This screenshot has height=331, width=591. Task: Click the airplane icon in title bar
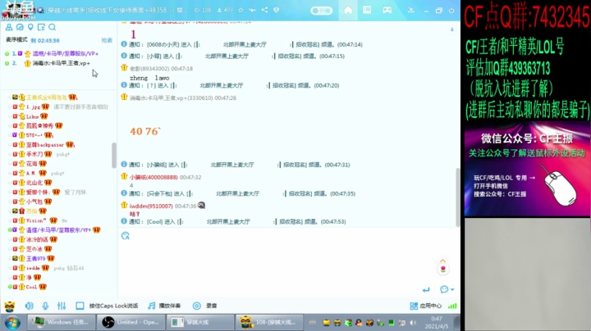(252, 10)
